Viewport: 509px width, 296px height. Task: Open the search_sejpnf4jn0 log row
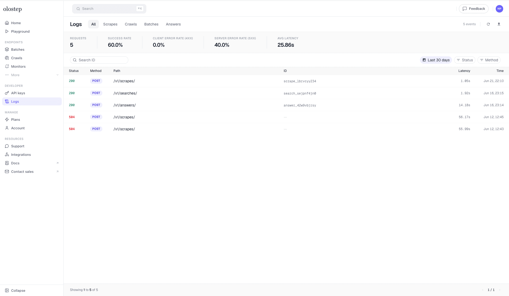pyautogui.click(x=286, y=93)
